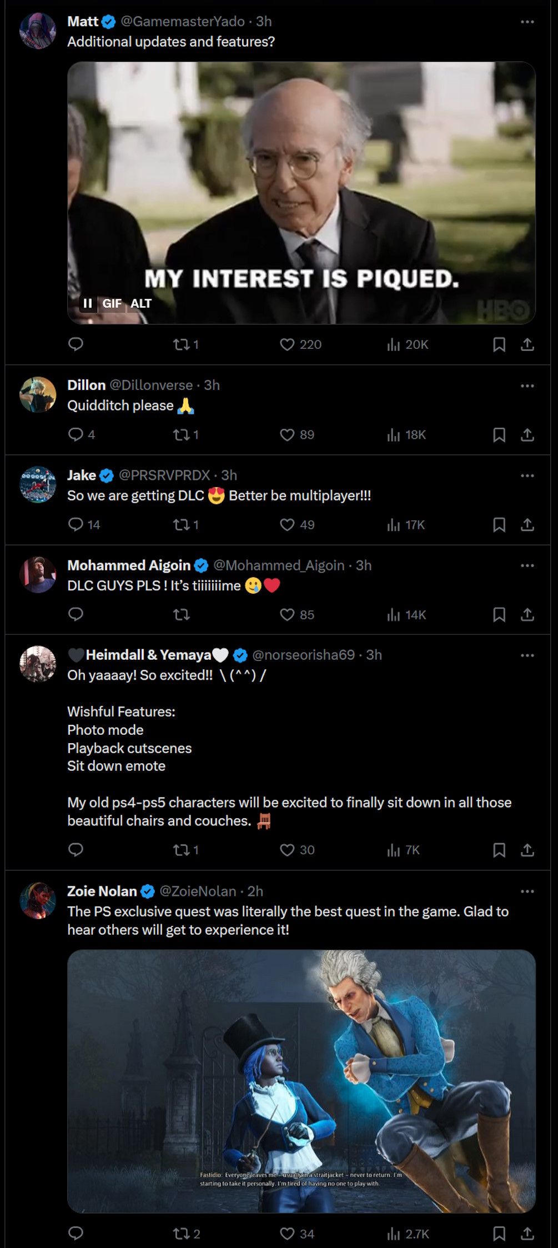Open Zoie Nolan's game screenshot image
Image resolution: width=558 pixels, height=1248 pixels.
[x=301, y=1081]
